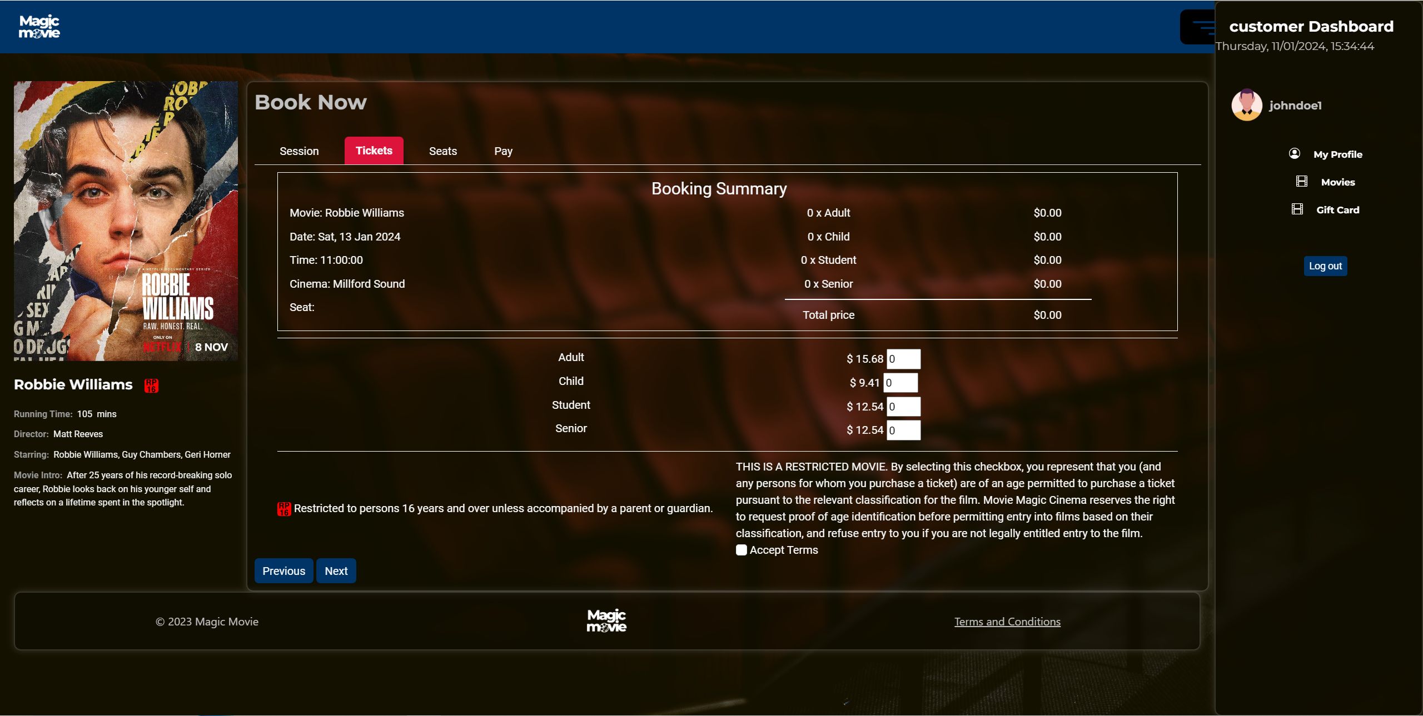Click the R16 badge next to restriction notice
This screenshot has height=716, width=1423.
(284, 509)
